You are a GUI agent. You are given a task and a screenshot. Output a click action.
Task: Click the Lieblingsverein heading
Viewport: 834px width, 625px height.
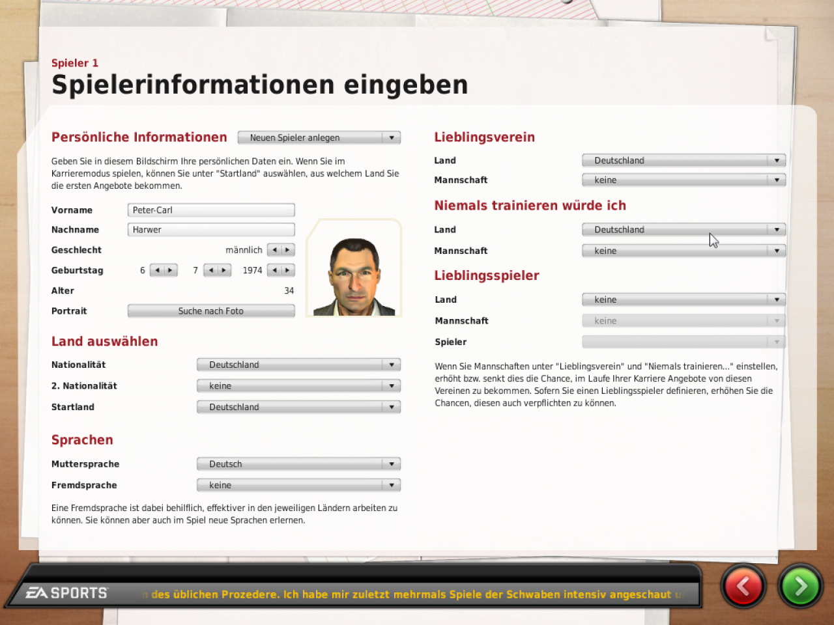[485, 137]
